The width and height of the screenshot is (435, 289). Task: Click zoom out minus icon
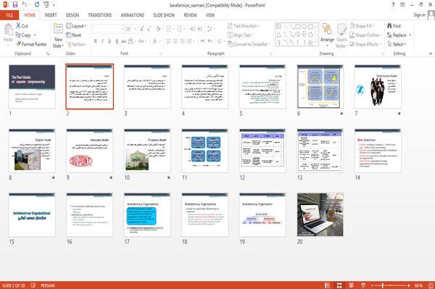(x=372, y=285)
